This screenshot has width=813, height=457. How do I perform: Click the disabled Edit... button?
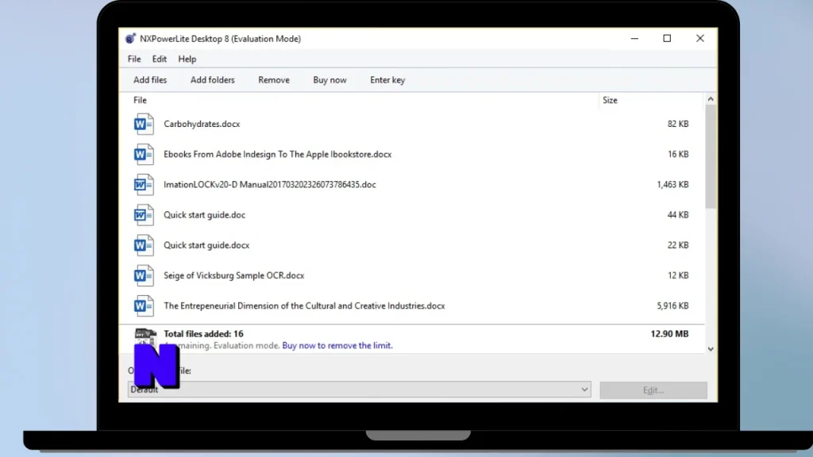pos(653,390)
